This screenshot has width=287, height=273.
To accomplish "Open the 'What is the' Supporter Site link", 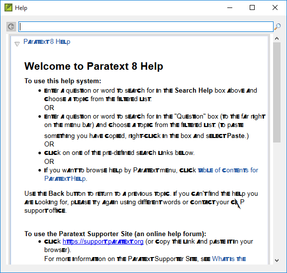I will [x=229, y=259].
